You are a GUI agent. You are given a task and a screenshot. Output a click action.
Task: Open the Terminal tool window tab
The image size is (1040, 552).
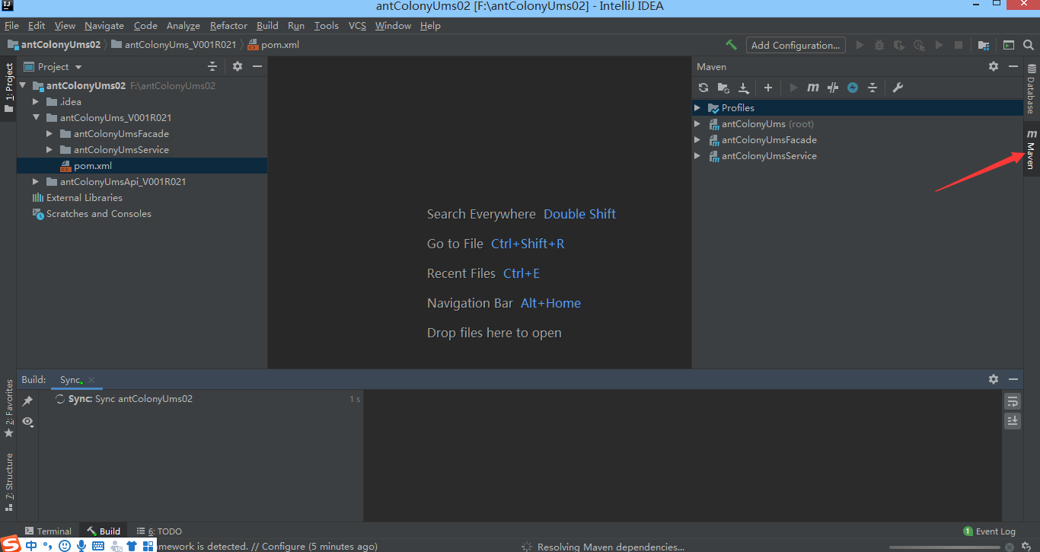48,531
